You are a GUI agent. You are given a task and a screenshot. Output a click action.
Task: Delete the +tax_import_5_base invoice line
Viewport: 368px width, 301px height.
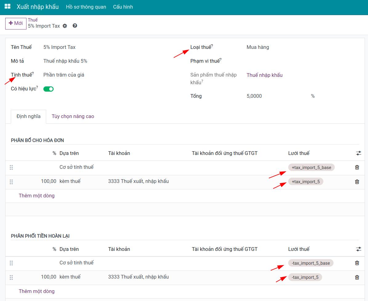click(x=357, y=167)
